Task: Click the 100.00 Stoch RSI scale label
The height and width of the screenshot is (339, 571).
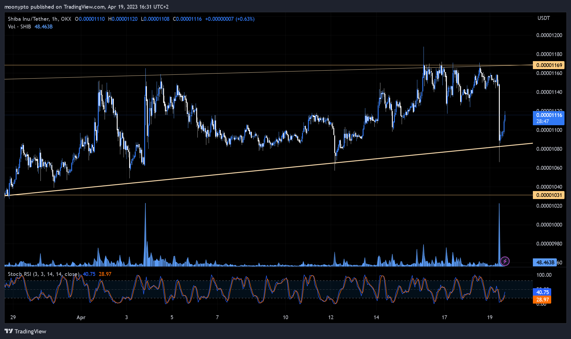Action: click(x=544, y=275)
